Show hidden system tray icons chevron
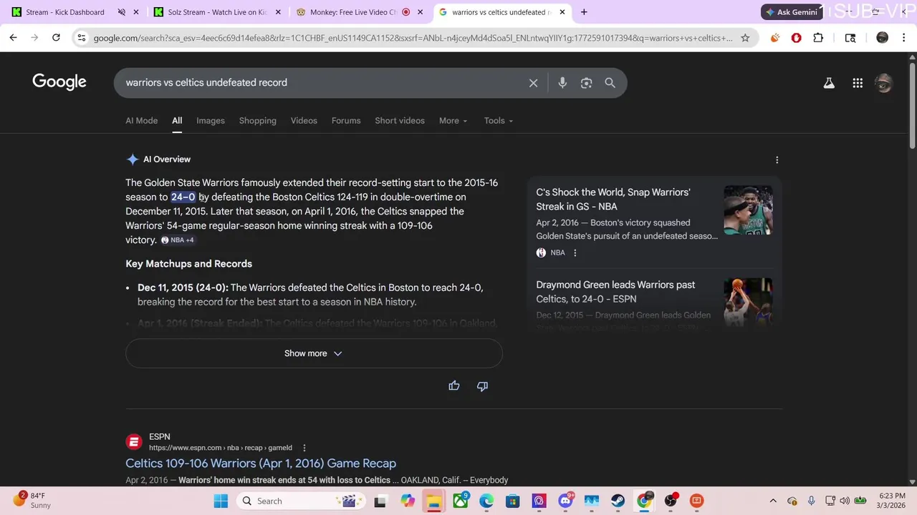 (772, 501)
